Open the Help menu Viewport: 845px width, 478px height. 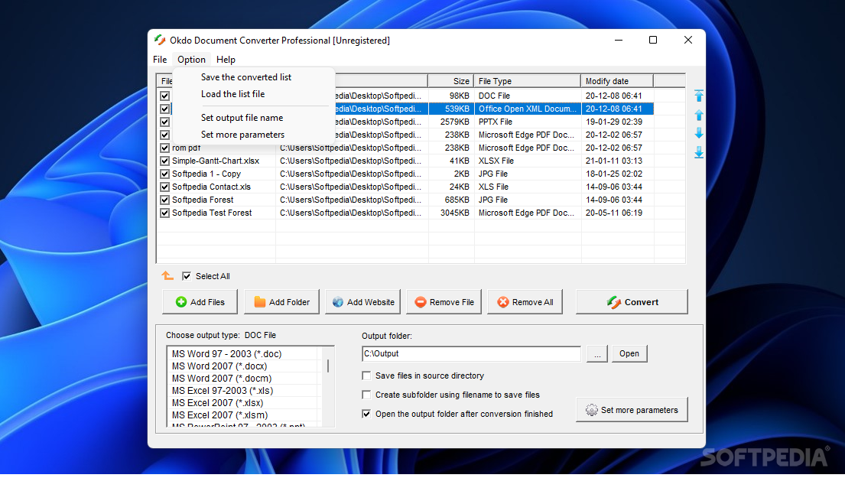pos(226,60)
